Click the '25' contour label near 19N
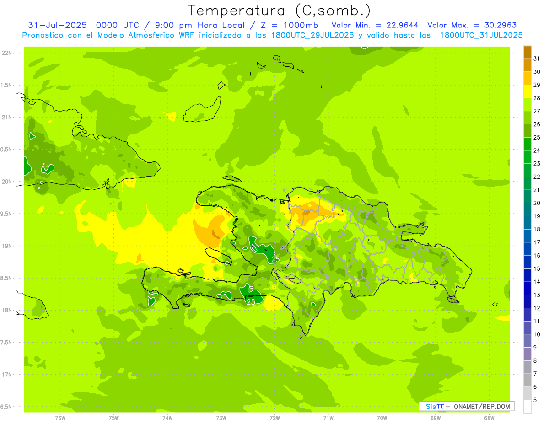 tap(275, 260)
